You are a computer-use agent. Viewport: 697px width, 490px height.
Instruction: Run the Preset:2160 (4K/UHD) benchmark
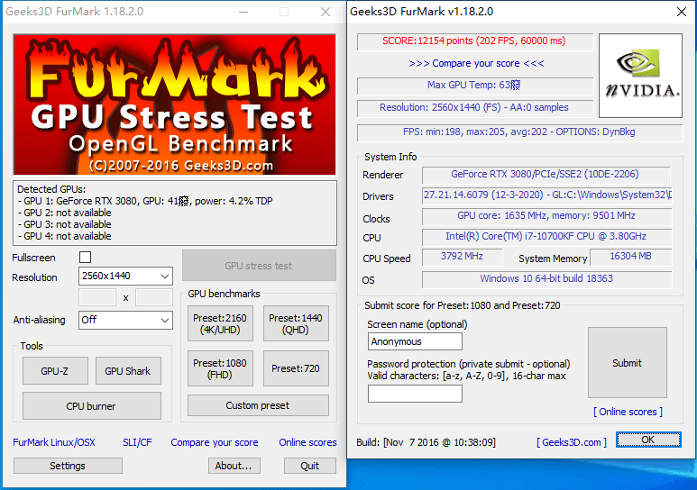click(220, 323)
